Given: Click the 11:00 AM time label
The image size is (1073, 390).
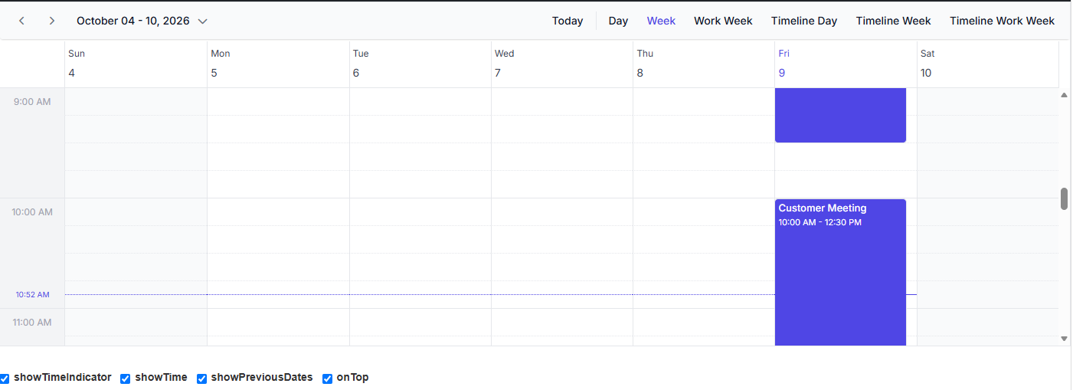Looking at the screenshot, I should [32, 323].
